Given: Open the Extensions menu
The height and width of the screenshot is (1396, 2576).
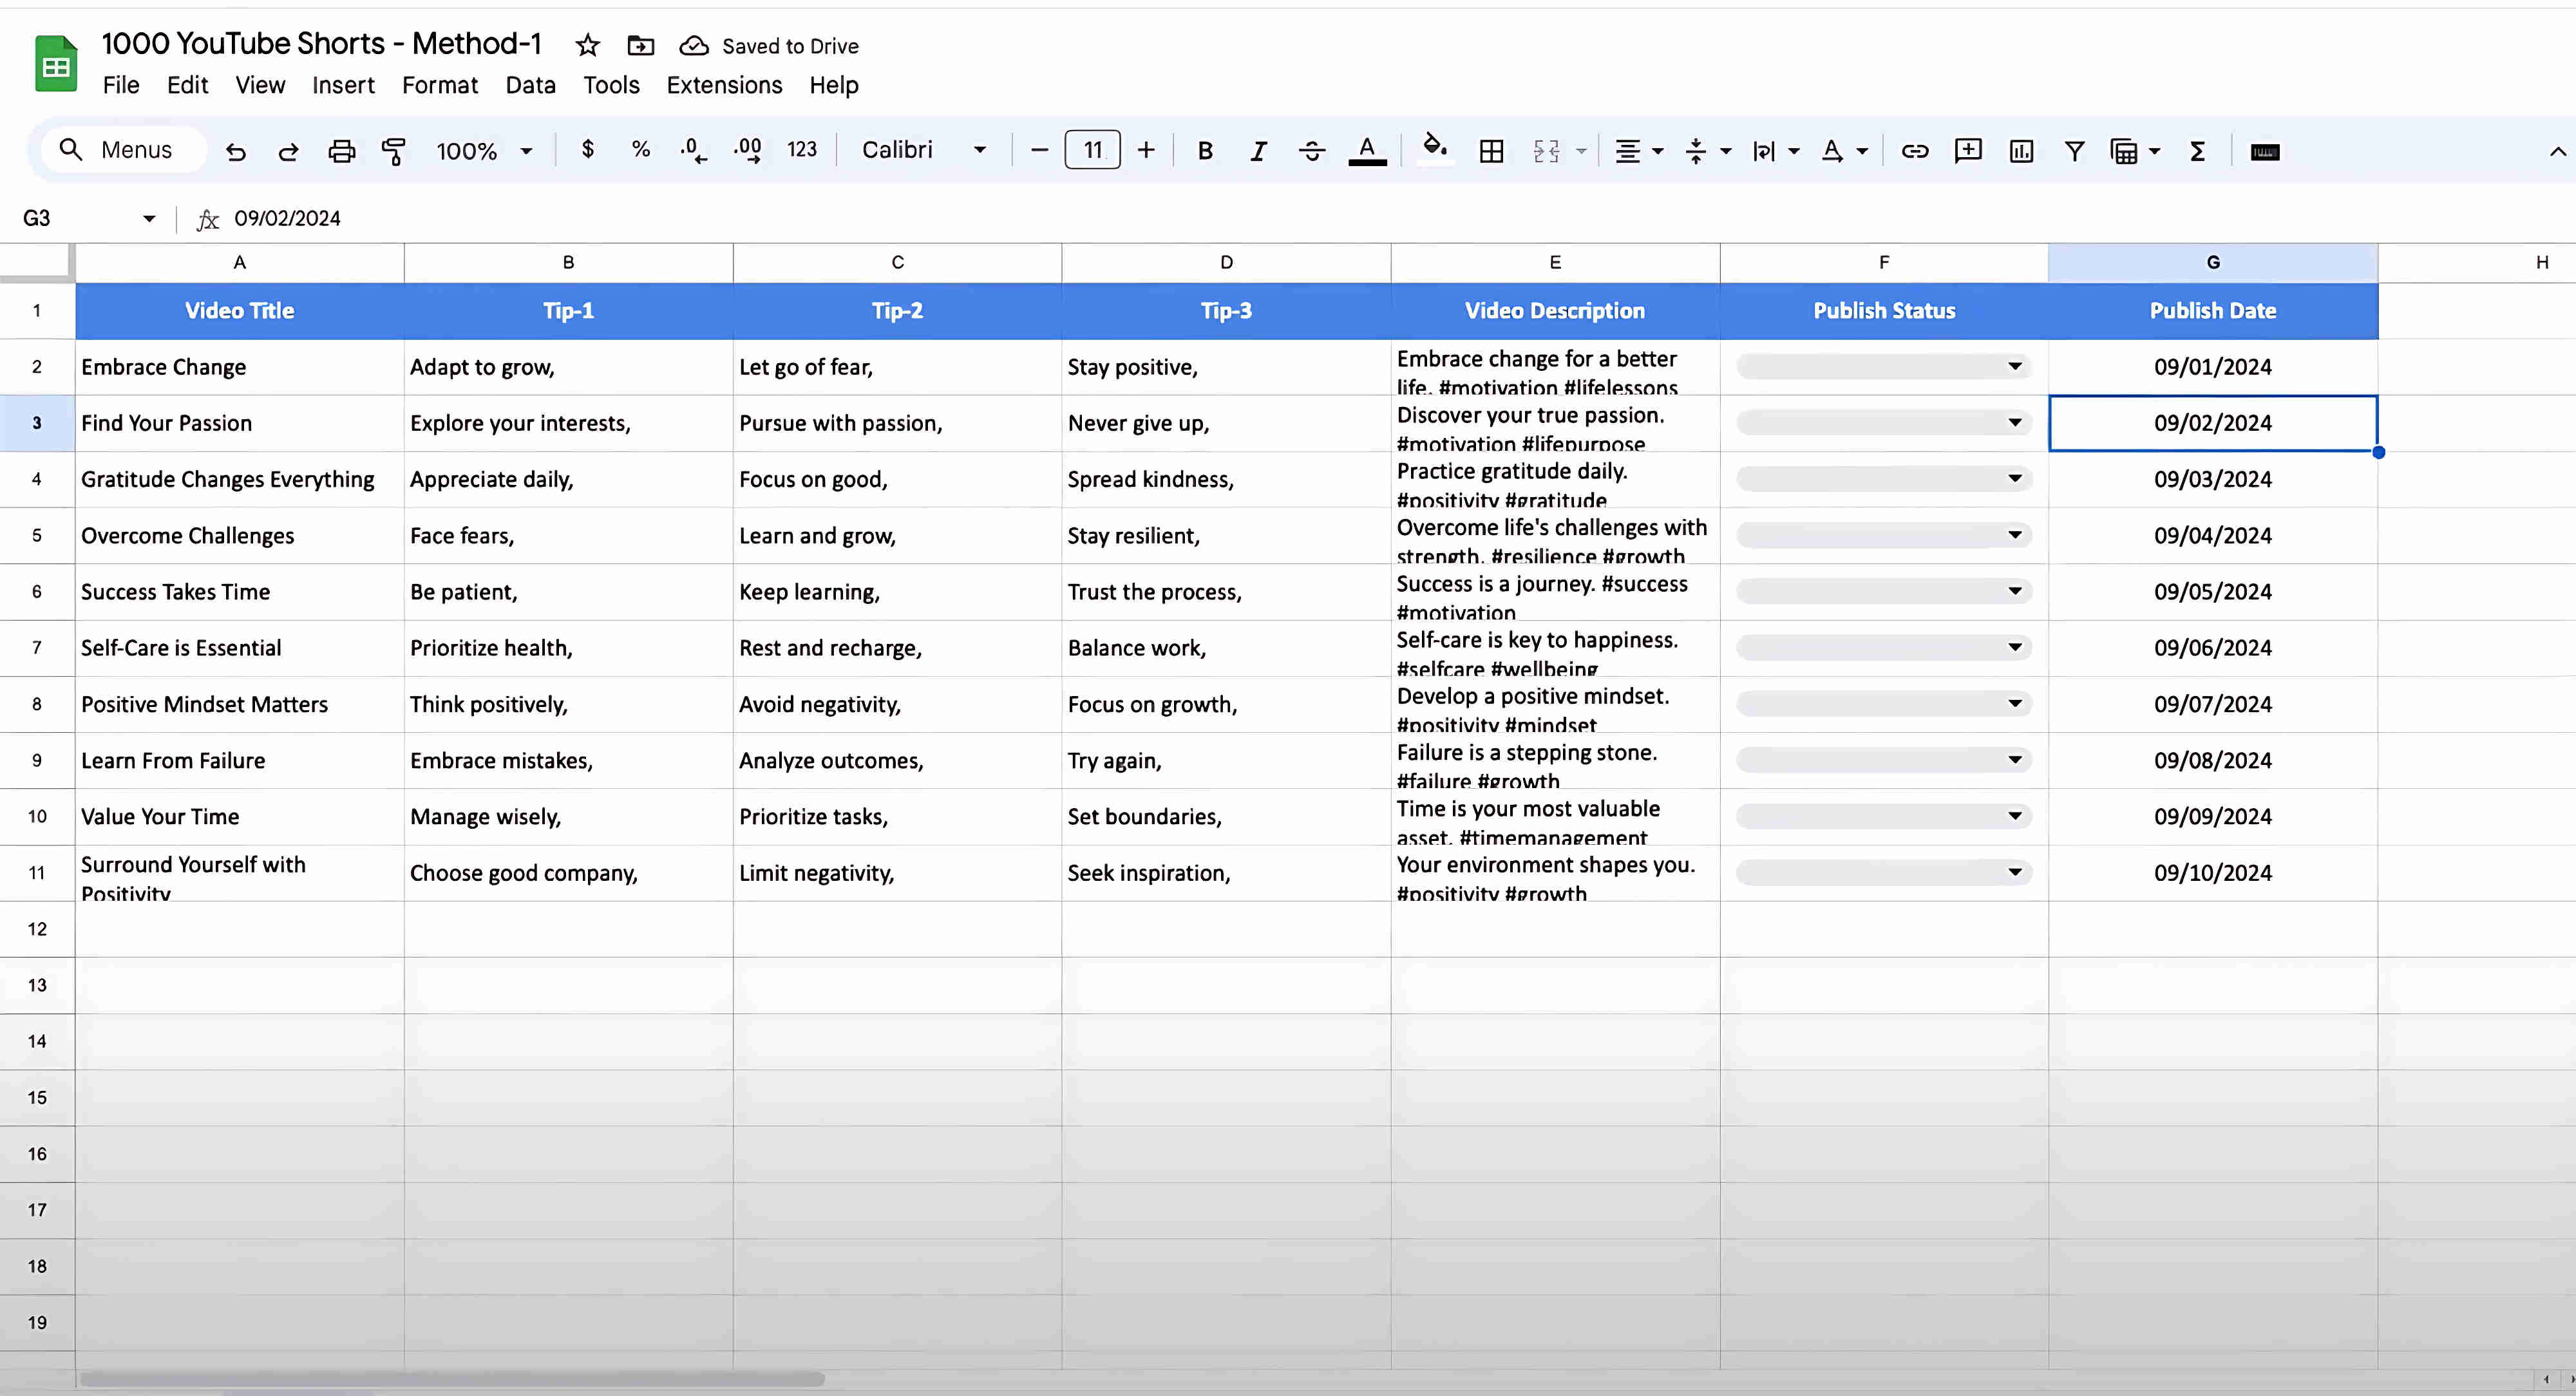Looking at the screenshot, I should (x=724, y=85).
